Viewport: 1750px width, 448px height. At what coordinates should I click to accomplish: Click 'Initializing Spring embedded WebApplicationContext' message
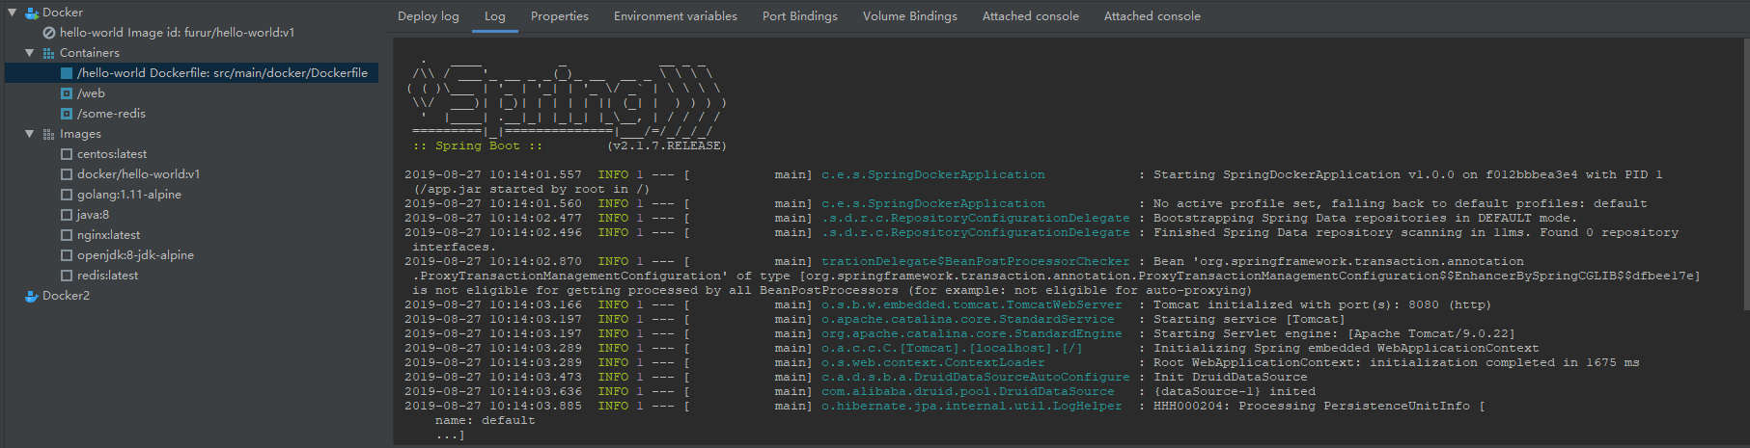1347,349
